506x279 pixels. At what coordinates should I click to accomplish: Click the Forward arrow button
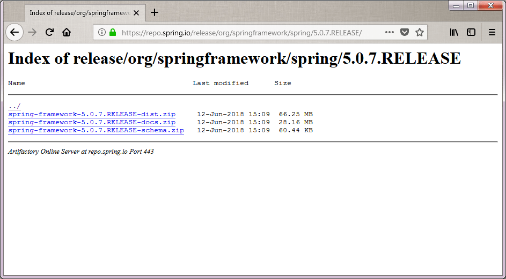(x=32, y=32)
